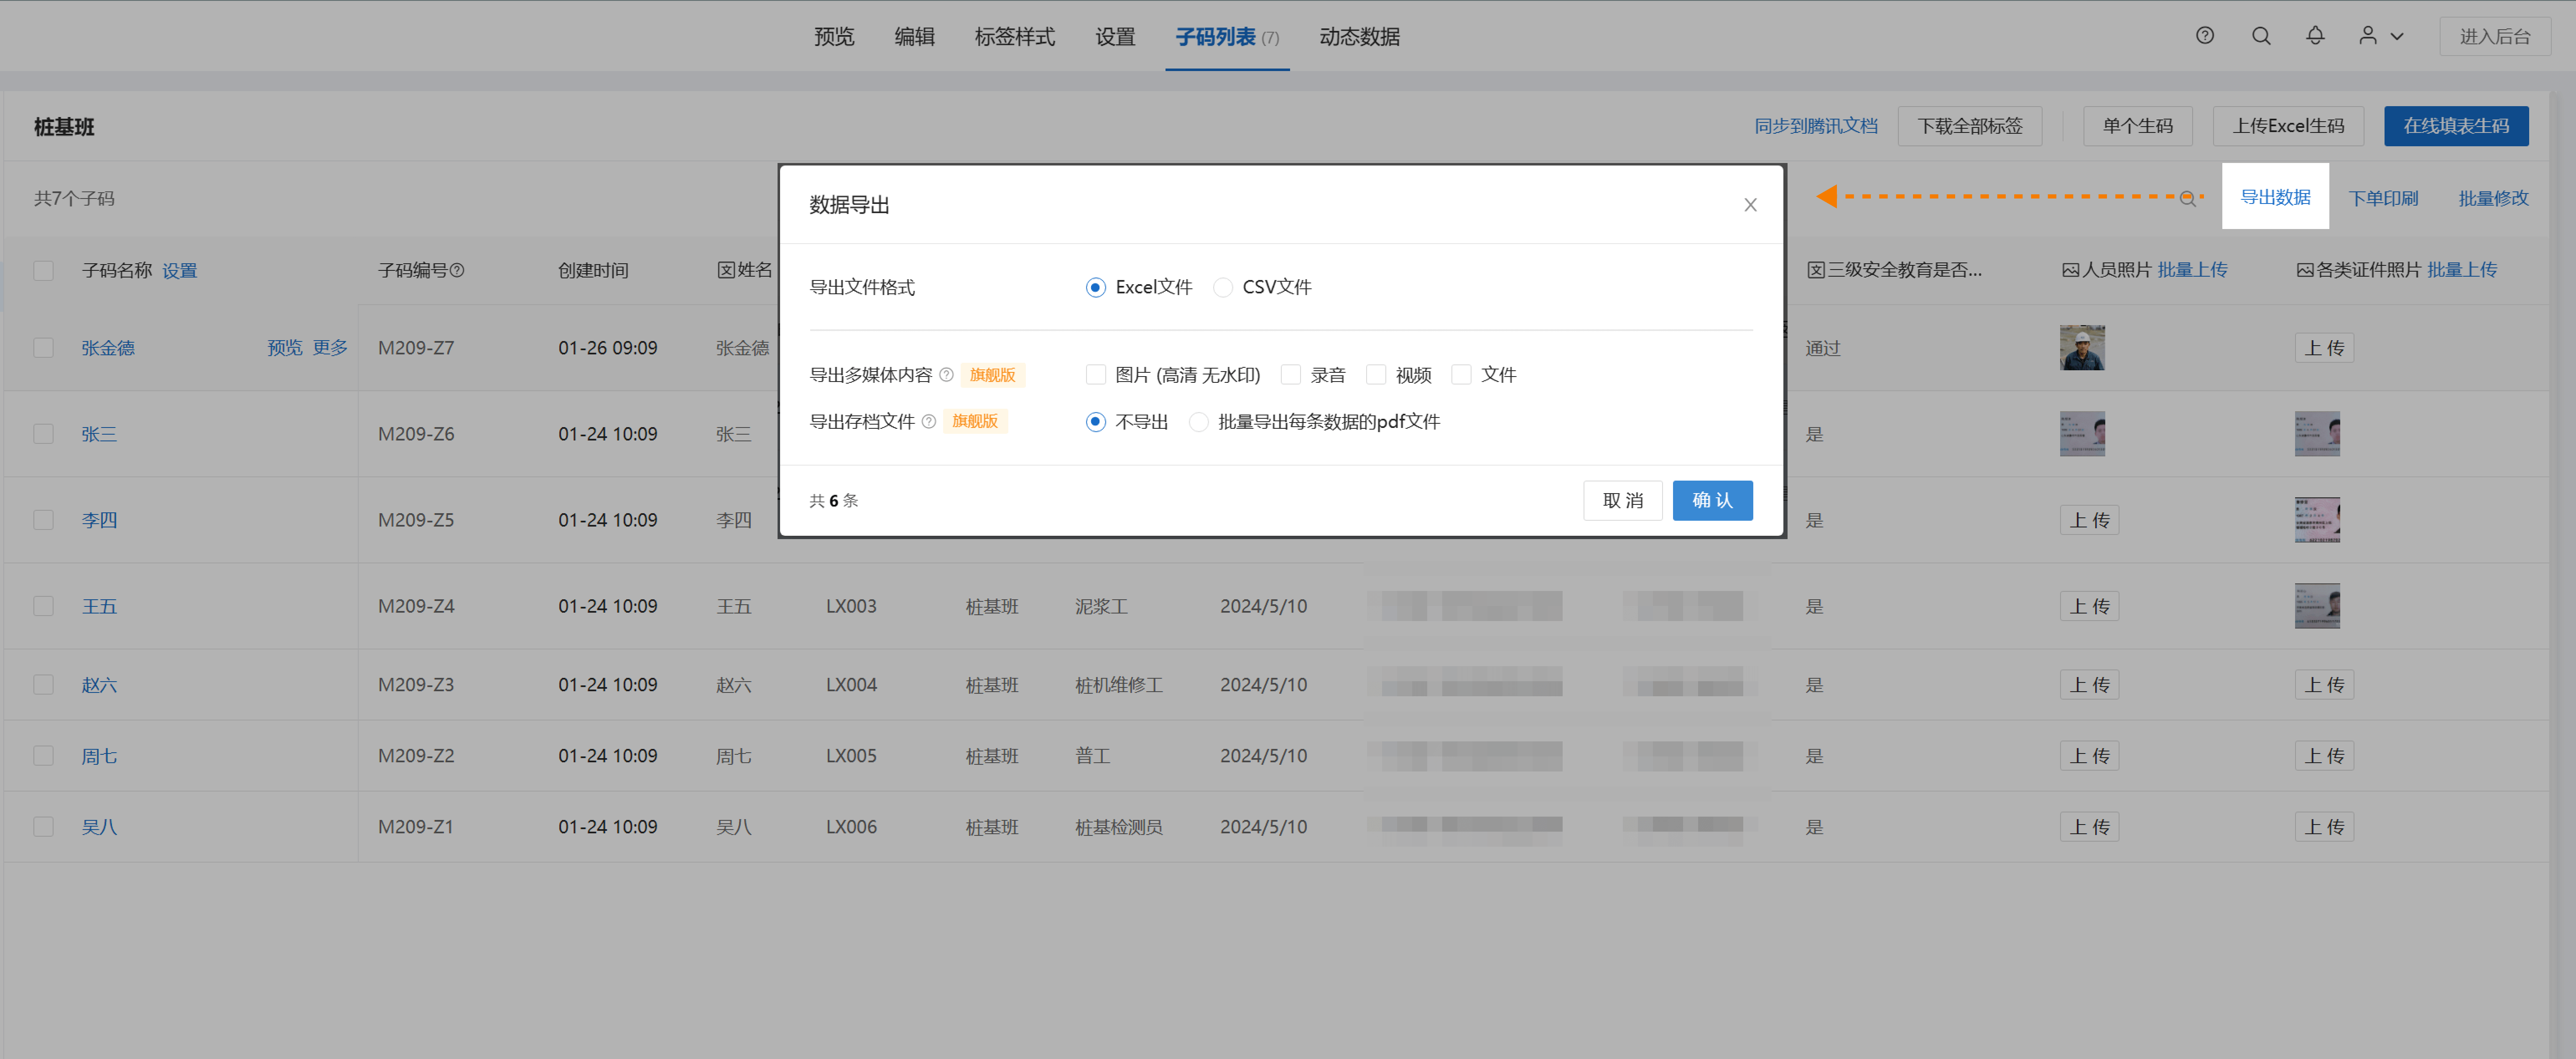
Task: Click the help icon next to 导出多媒体内容
Action: click(x=946, y=375)
